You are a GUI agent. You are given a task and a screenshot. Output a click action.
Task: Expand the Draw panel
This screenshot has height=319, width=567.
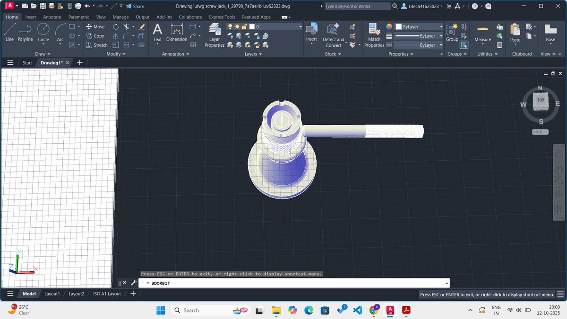coord(43,54)
